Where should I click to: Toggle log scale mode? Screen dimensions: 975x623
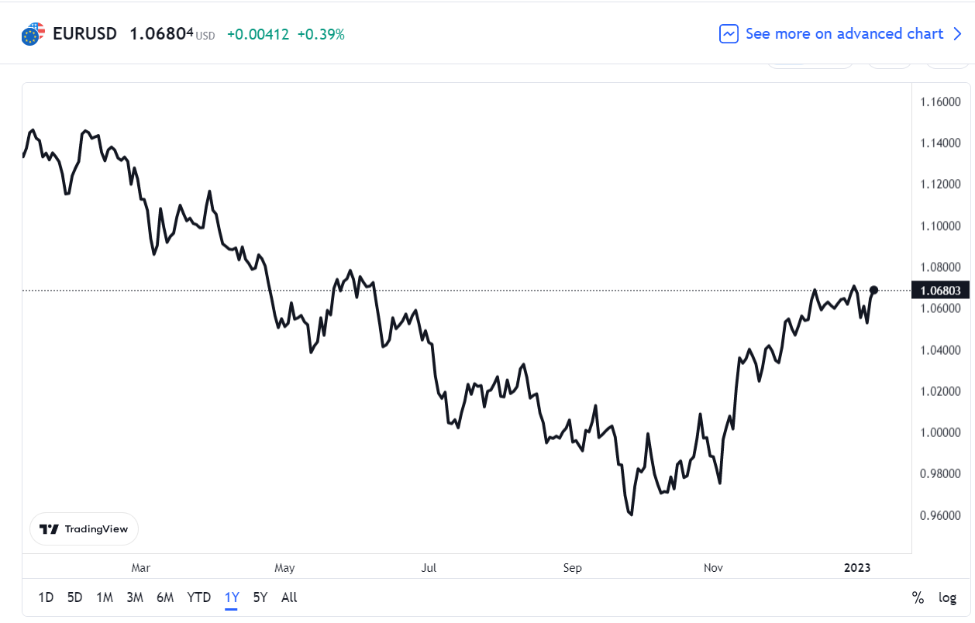(x=947, y=597)
